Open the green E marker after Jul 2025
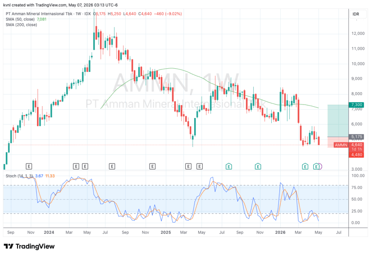This screenshot has width=371, height=256. tap(229, 166)
